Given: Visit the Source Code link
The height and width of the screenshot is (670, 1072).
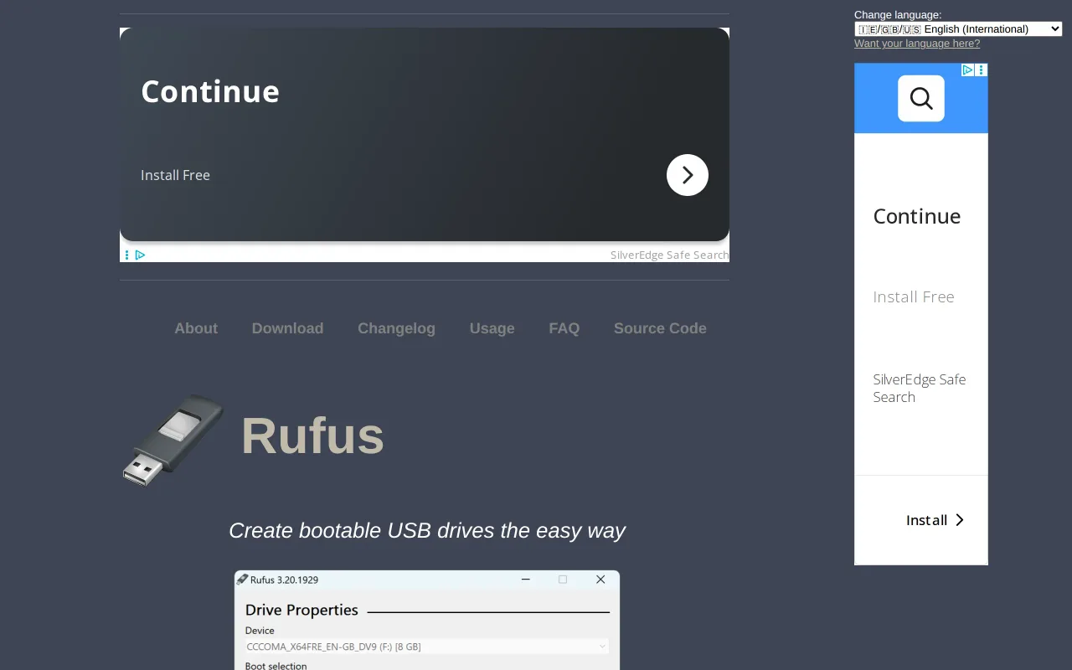Looking at the screenshot, I should [660, 328].
